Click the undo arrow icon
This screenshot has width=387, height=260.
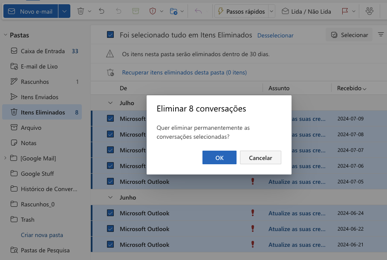[x=101, y=11]
